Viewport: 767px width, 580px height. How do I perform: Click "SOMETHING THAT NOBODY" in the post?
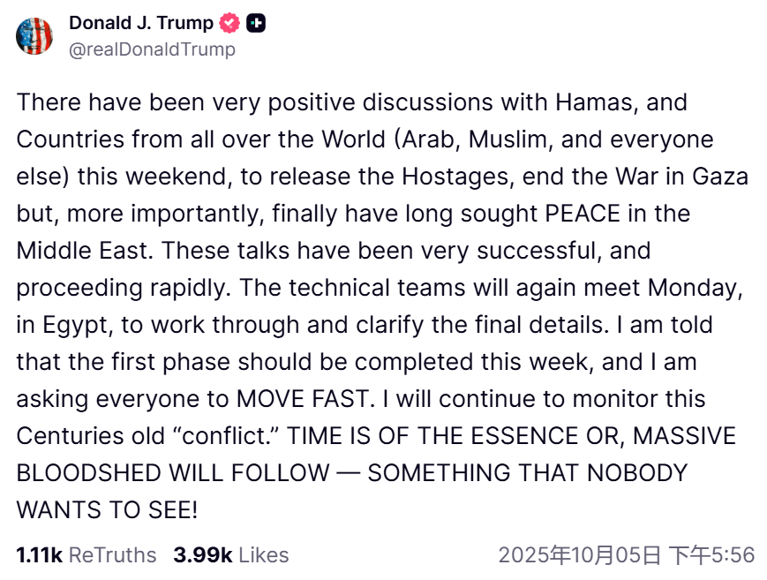pos(527,473)
